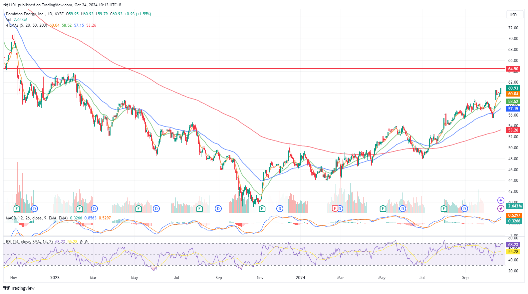Image resolution: width=528 pixels, height=294 pixels.
Task: Select the dividend D marker at Sep 2024
Action: [464, 209]
